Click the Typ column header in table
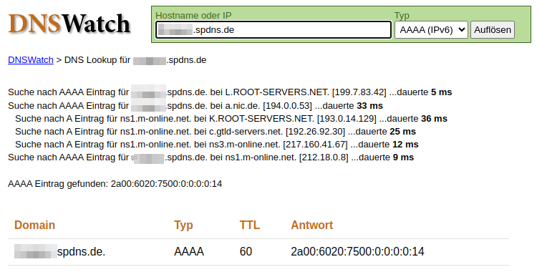The width and height of the screenshot is (537, 277). pyautogui.click(x=183, y=225)
